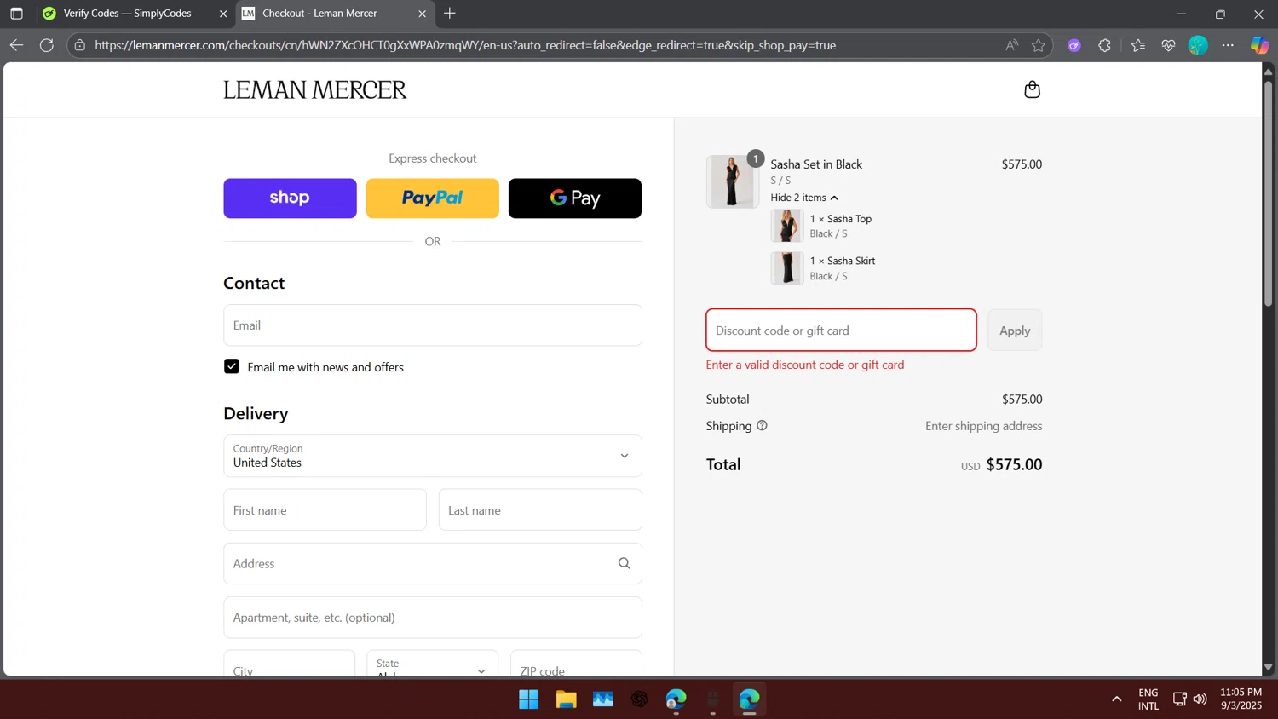Open Copilot sidebar icon
The image size is (1278, 719).
coord(1259,45)
